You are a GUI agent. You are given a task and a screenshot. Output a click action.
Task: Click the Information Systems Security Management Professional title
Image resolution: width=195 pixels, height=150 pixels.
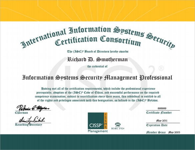tap(97, 78)
